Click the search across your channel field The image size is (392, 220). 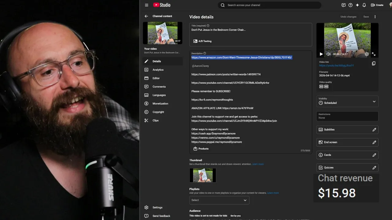(x=269, y=5)
